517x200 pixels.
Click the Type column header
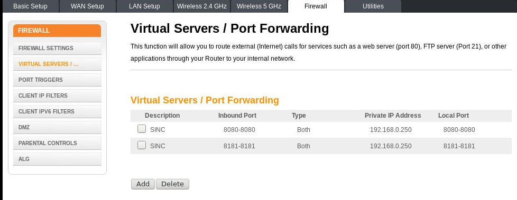point(299,116)
